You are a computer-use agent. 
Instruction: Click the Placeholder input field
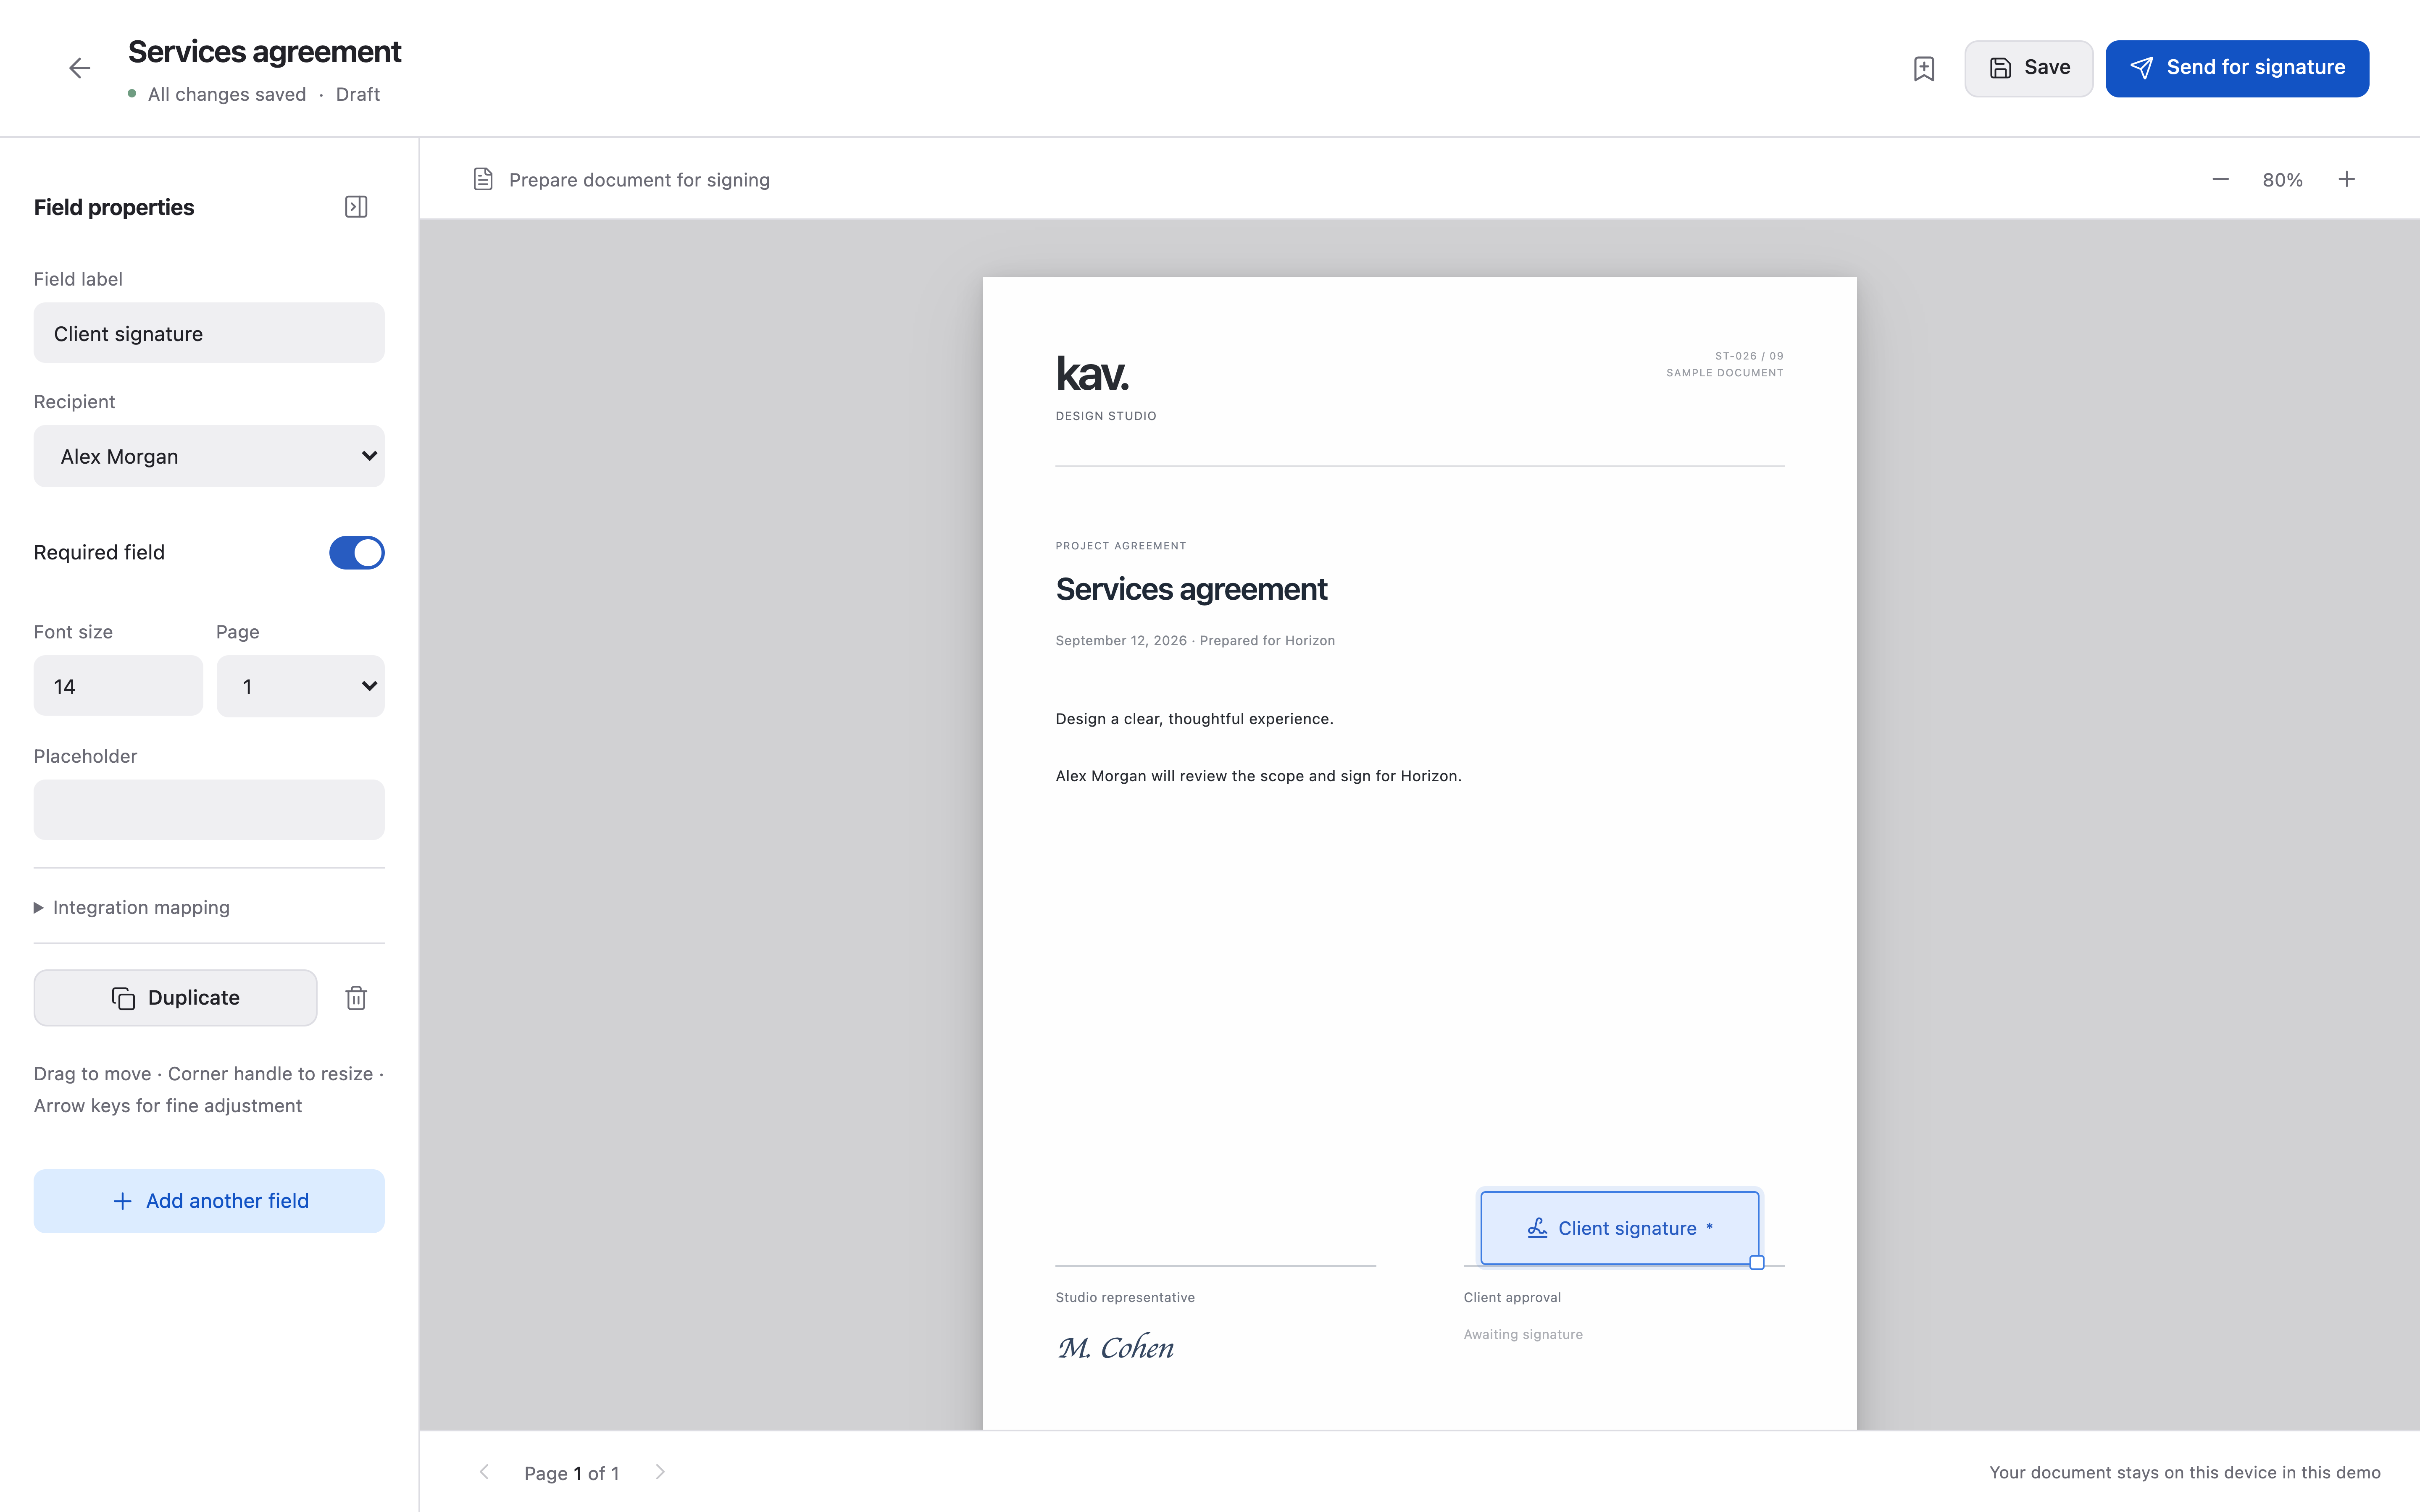pyautogui.click(x=209, y=810)
